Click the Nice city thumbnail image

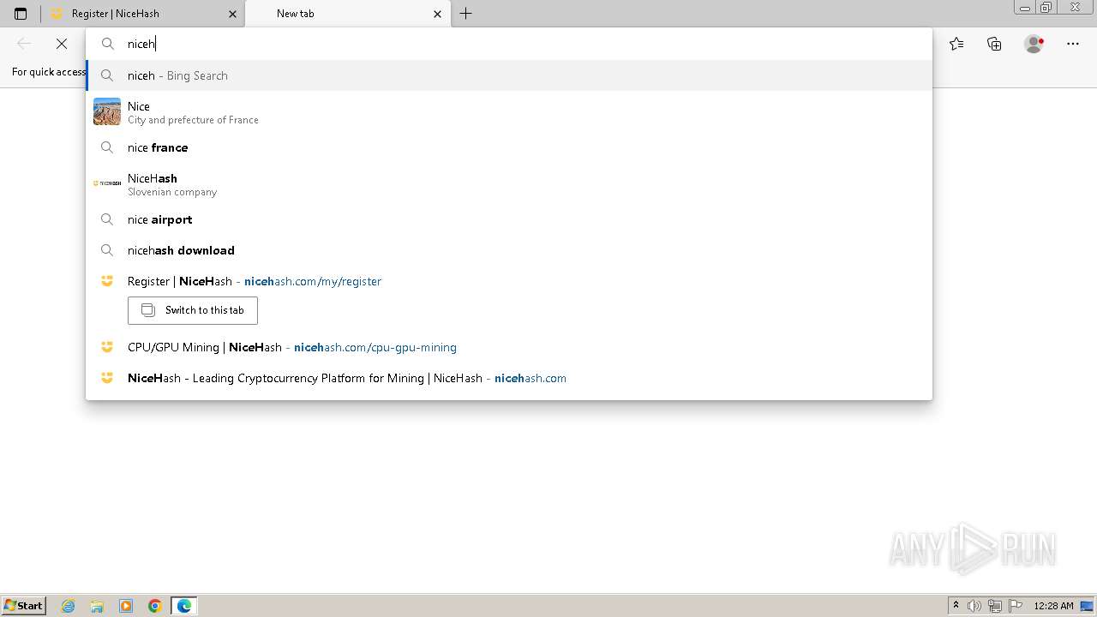pyautogui.click(x=107, y=112)
